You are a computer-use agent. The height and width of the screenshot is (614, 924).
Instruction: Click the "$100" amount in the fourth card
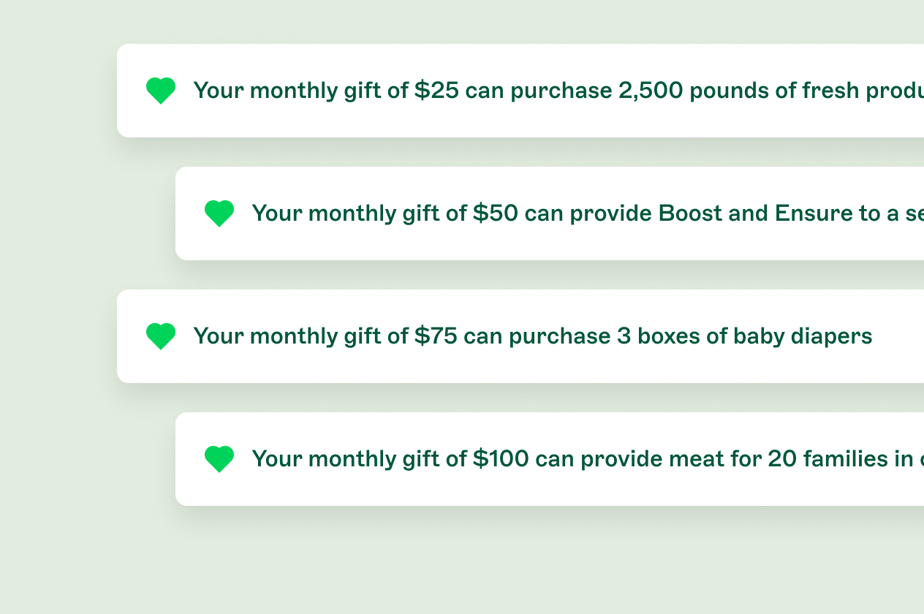[x=501, y=459]
